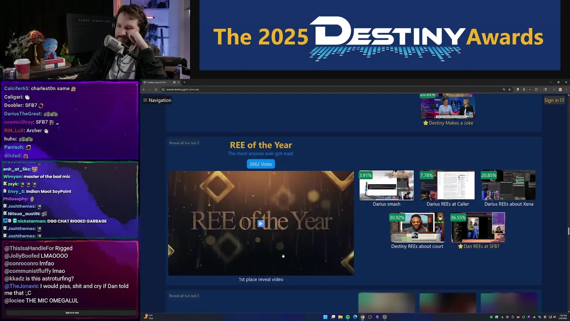Reload the page in the browser
Screen dimensions: 570x321
tap(155, 90)
